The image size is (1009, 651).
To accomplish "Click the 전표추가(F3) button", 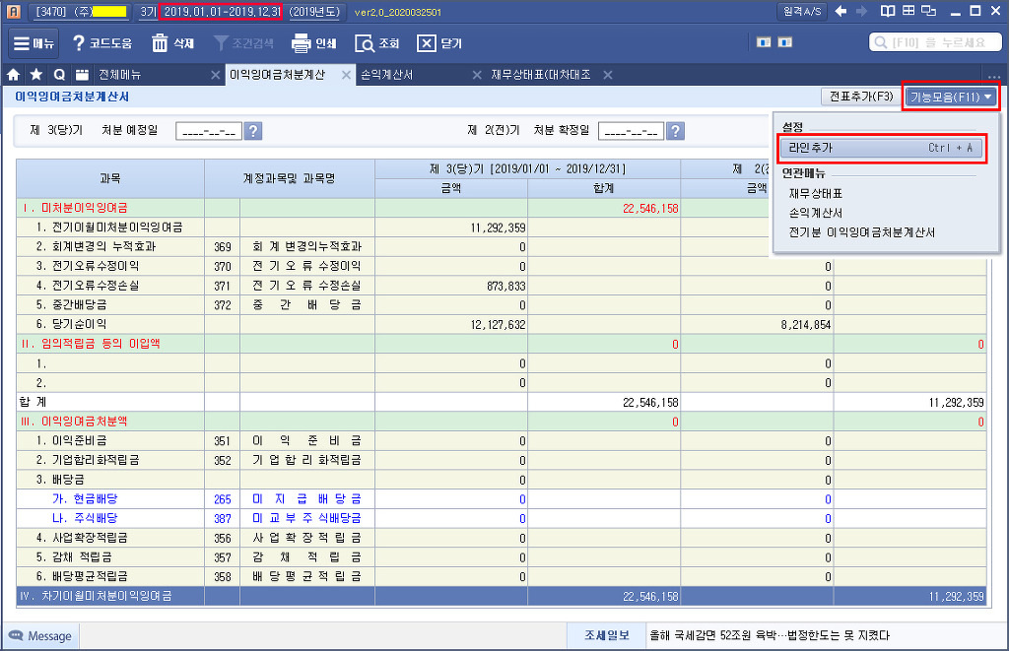I will coord(860,97).
